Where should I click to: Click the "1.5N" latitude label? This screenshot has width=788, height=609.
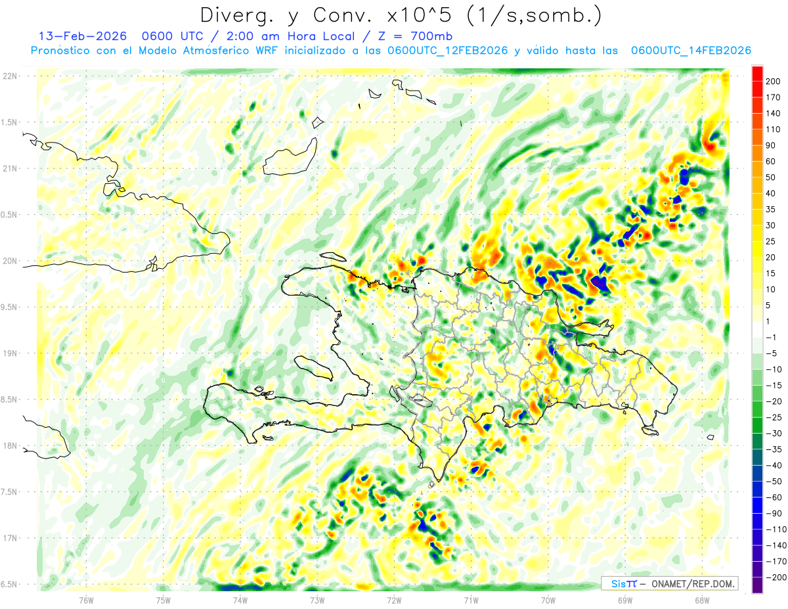click(x=10, y=122)
